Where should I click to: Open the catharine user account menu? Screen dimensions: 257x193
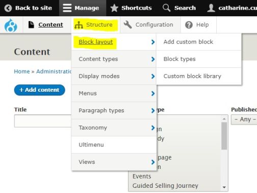click(x=232, y=8)
